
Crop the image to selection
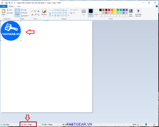pyautogui.click(x=24, y=10)
